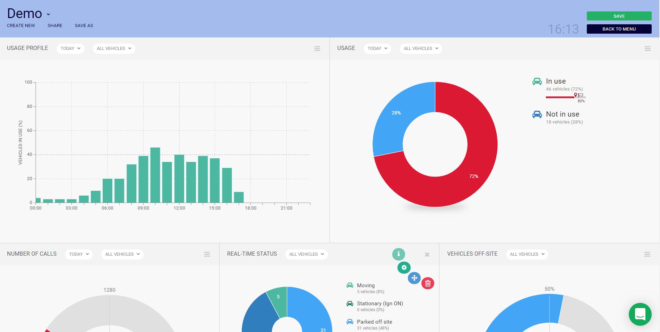660x332 pixels.
Task: Delete widget using red trash icon
Action: [x=428, y=283]
